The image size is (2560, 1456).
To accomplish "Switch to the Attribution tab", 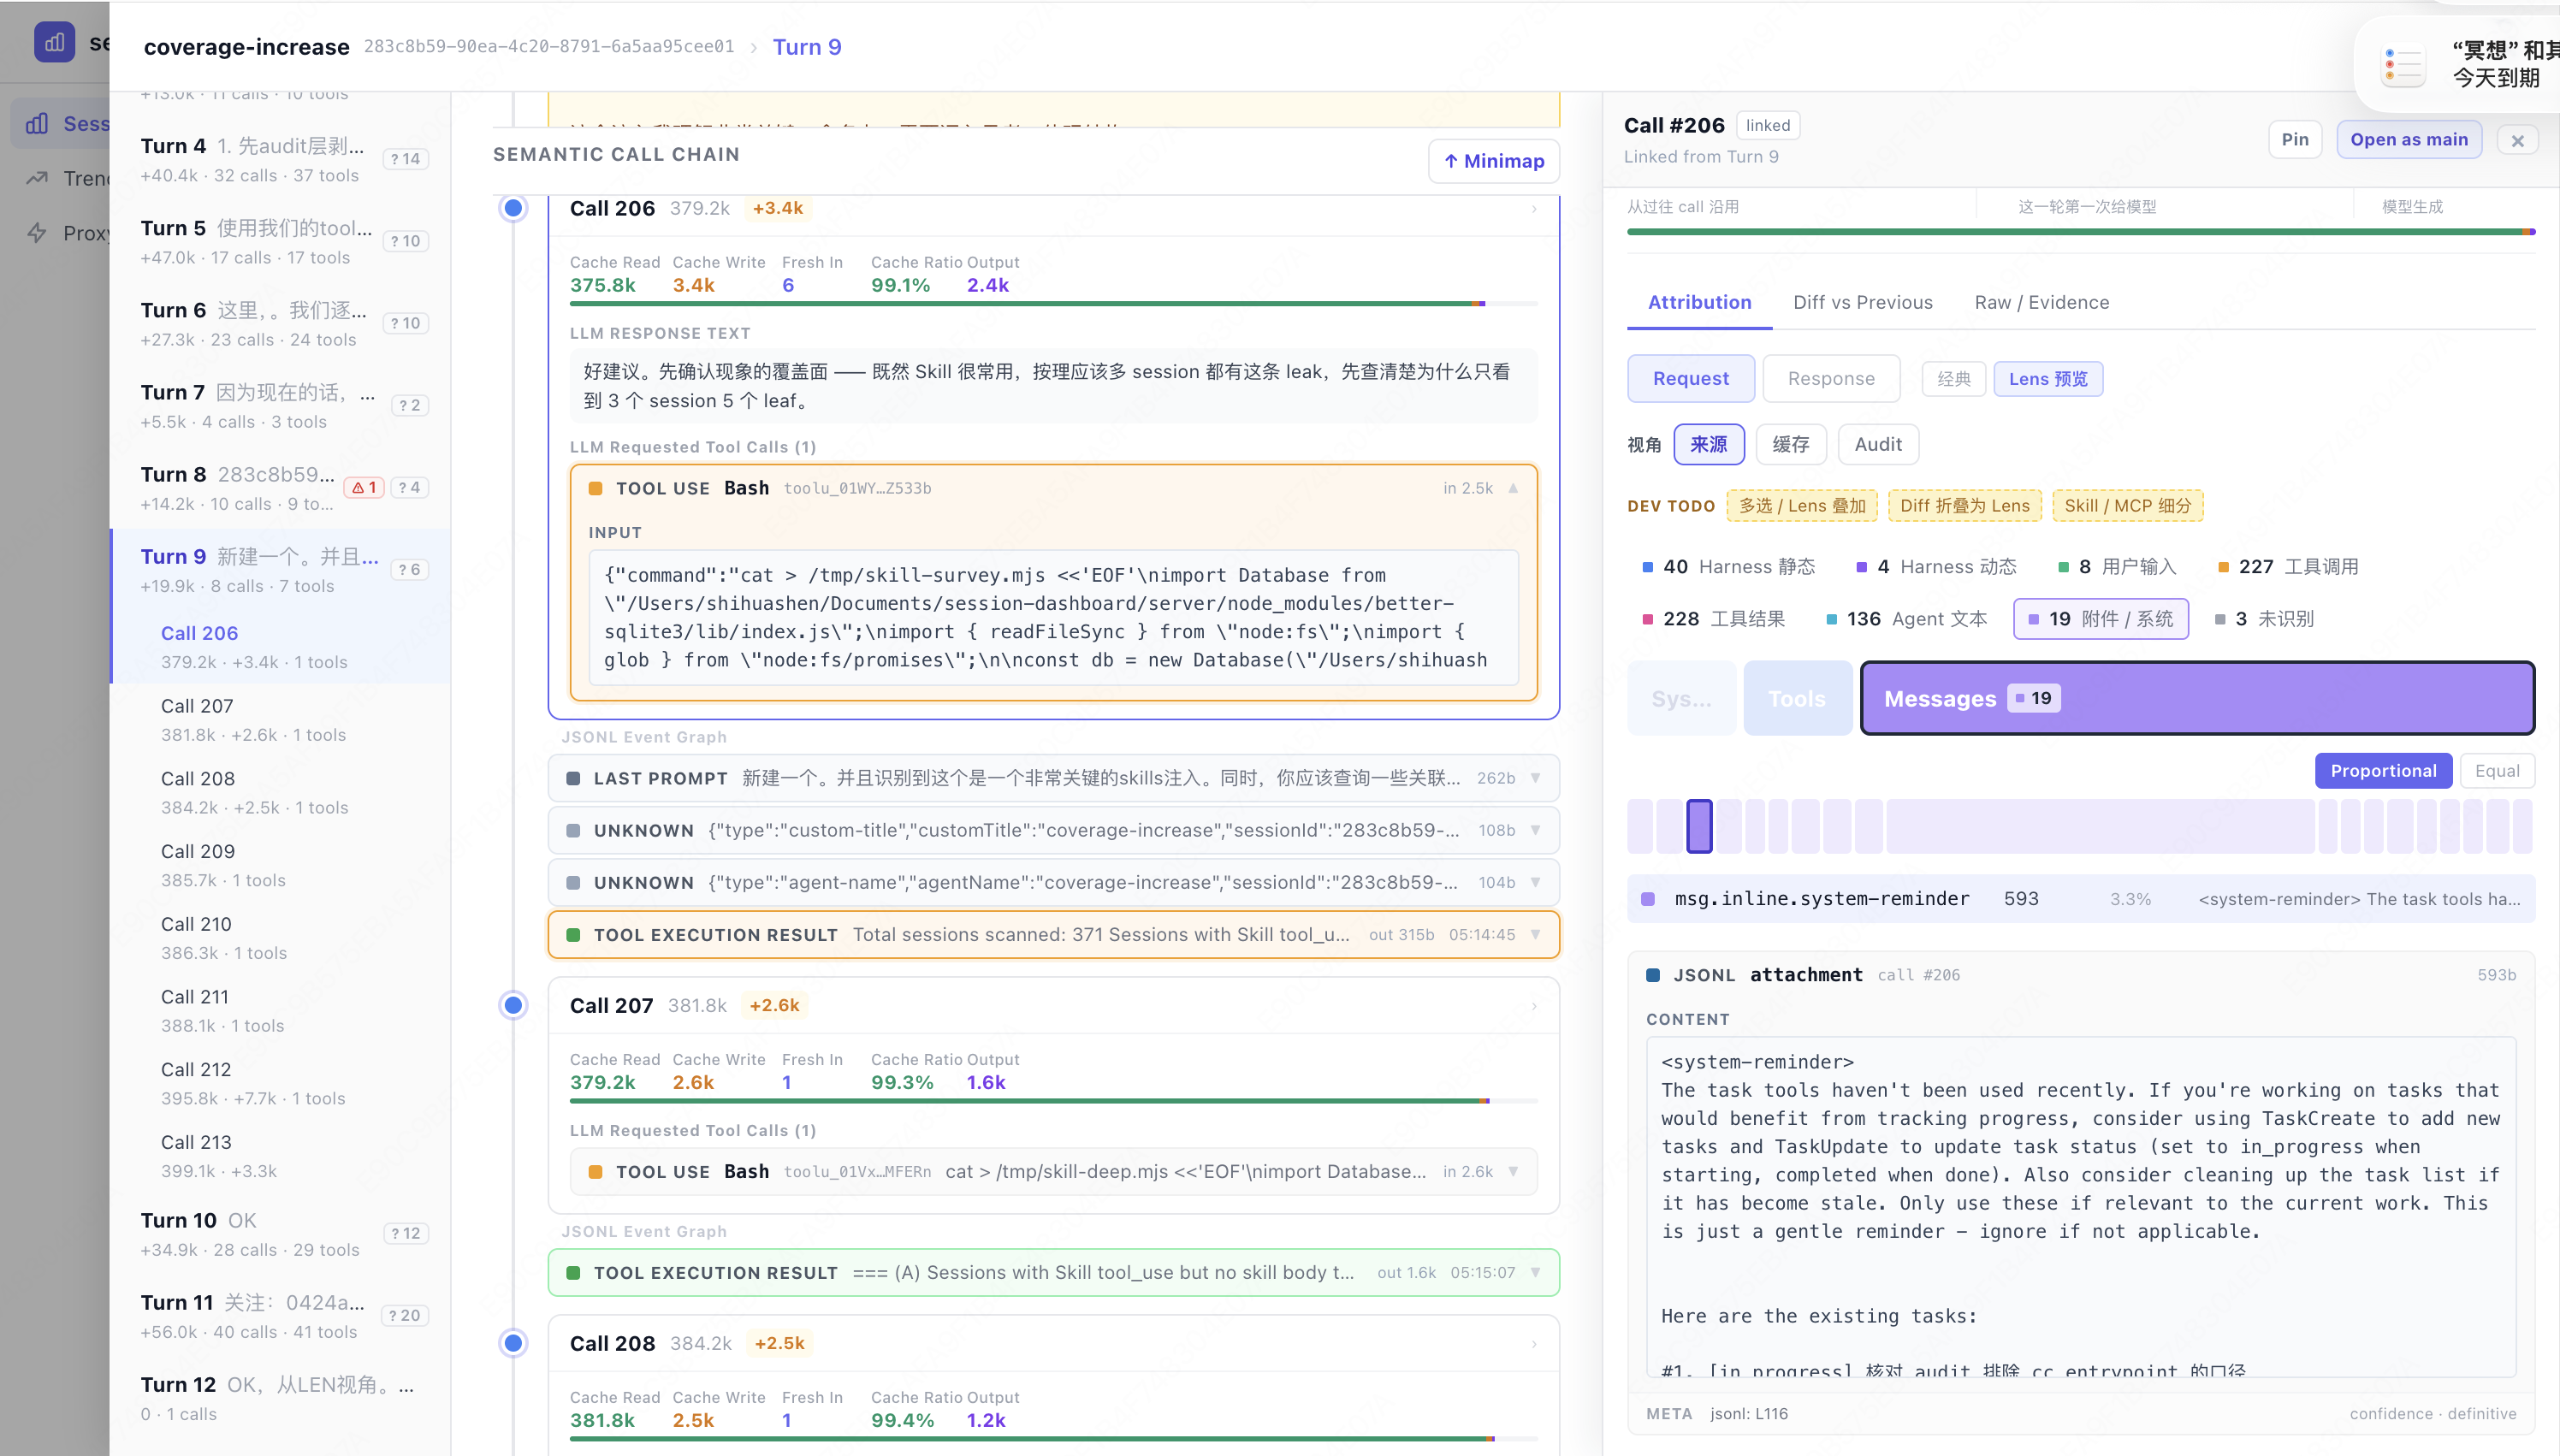I will pos(1699,302).
